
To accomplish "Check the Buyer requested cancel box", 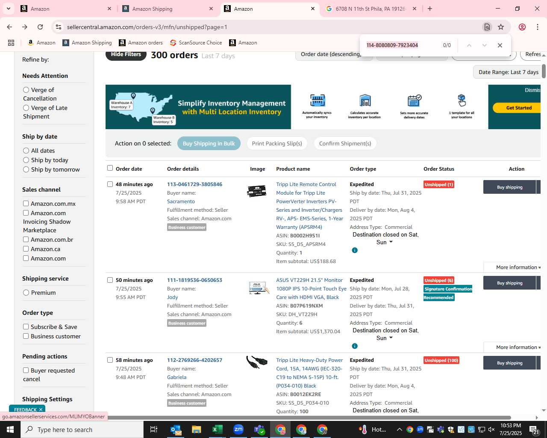I will [26, 370].
